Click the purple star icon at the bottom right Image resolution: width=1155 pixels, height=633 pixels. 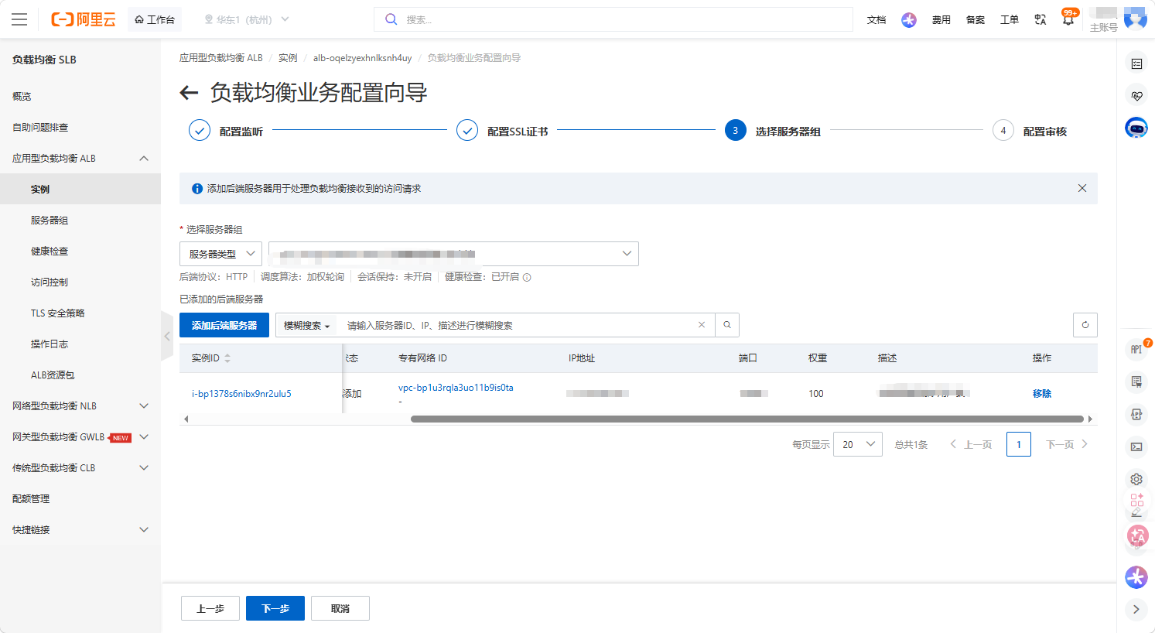pyautogui.click(x=1136, y=577)
